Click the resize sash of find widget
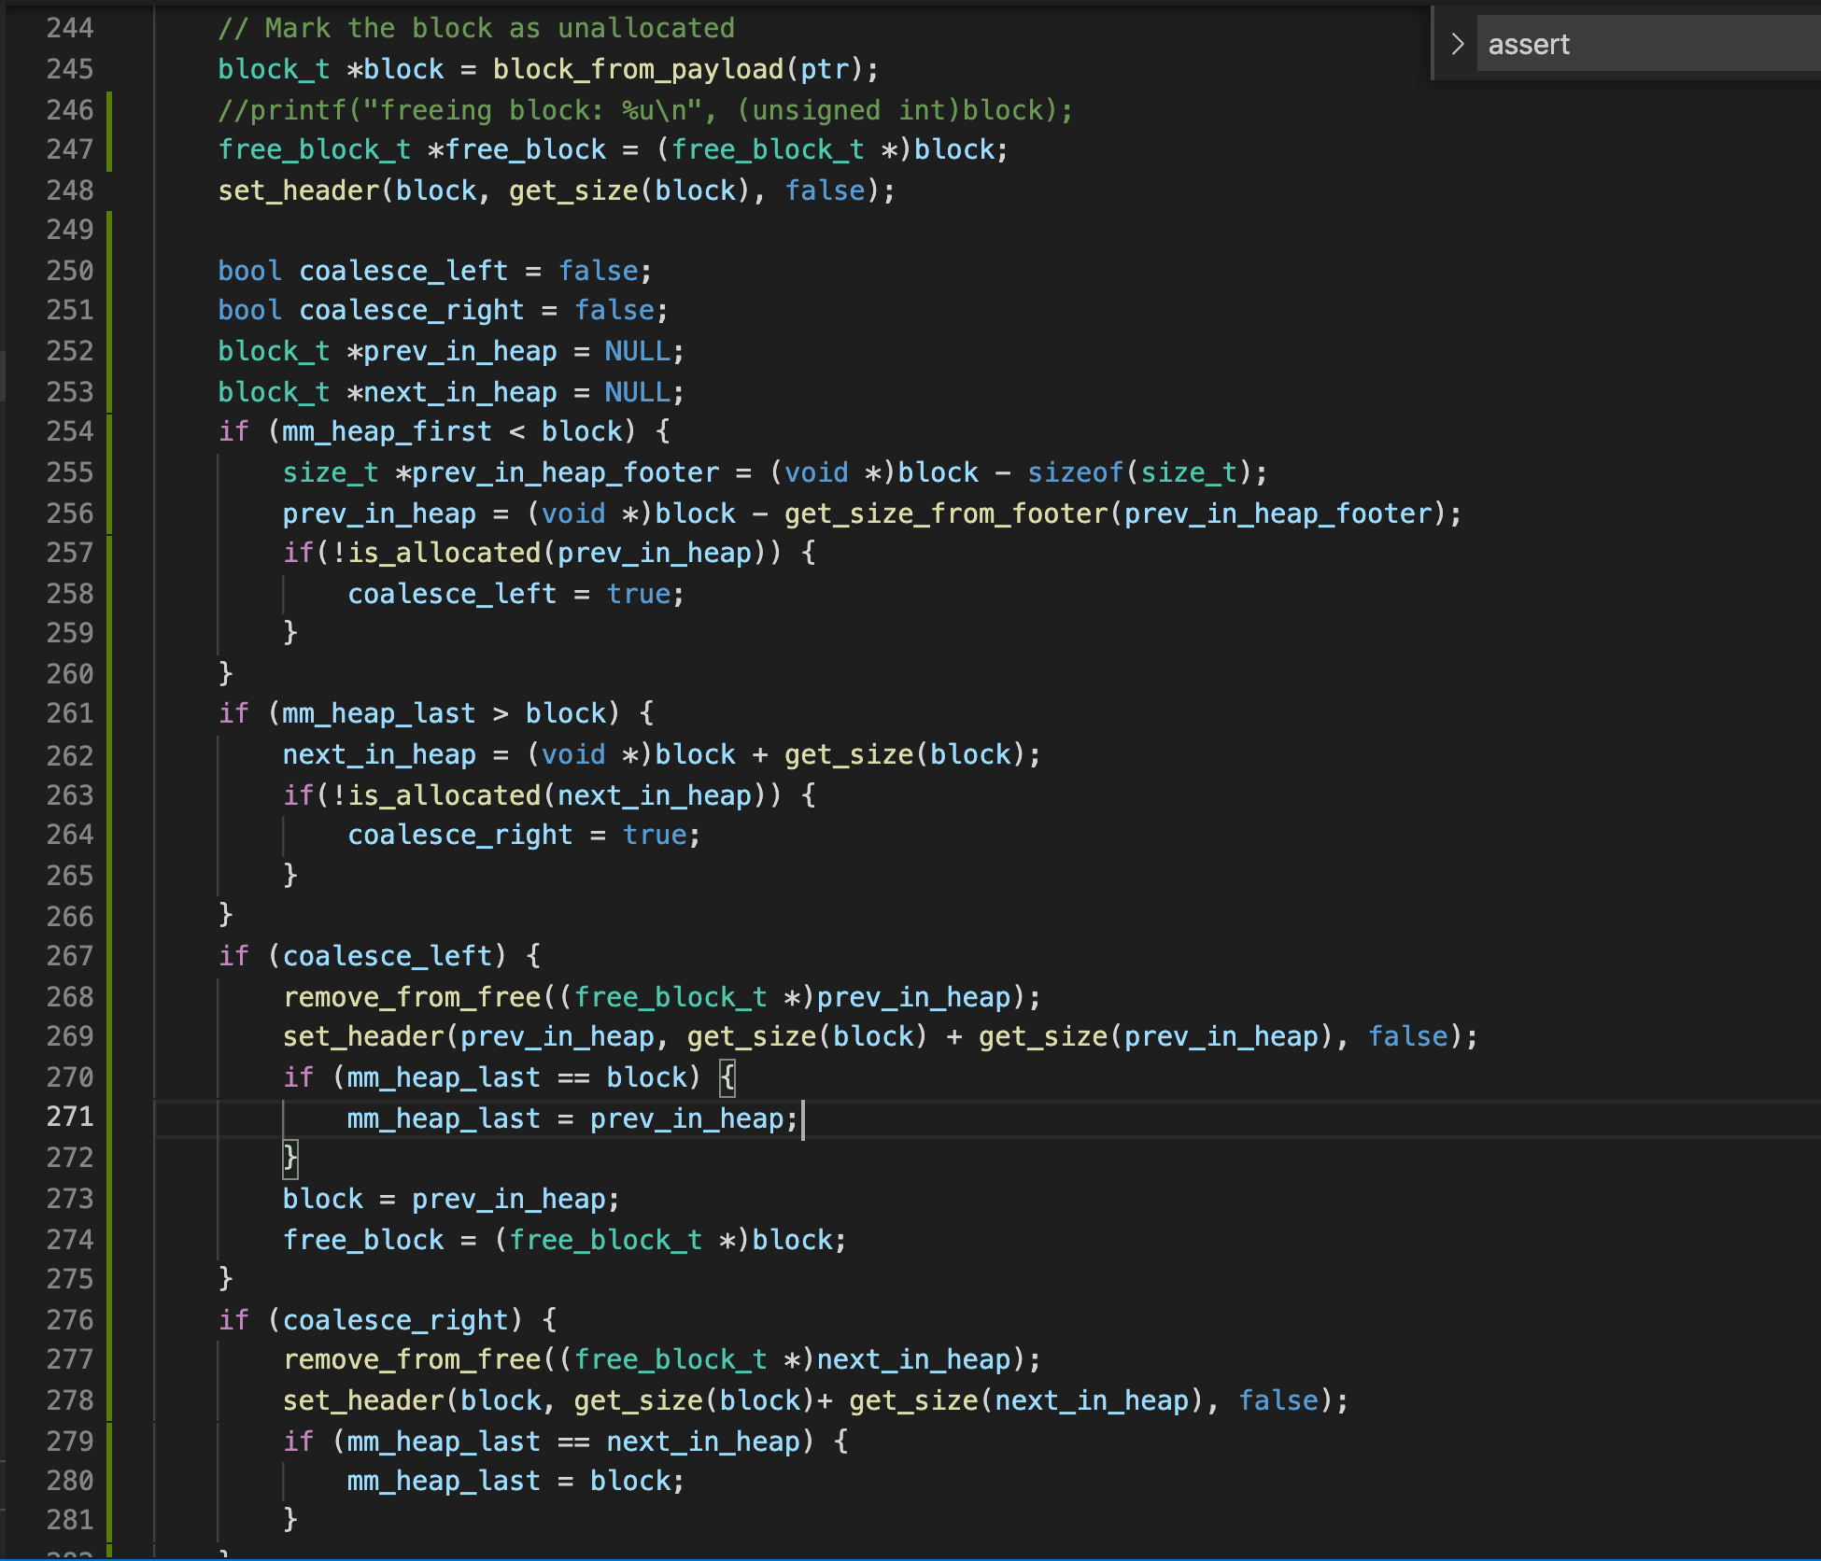This screenshot has height=1561, width=1821. tap(1433, 44)
